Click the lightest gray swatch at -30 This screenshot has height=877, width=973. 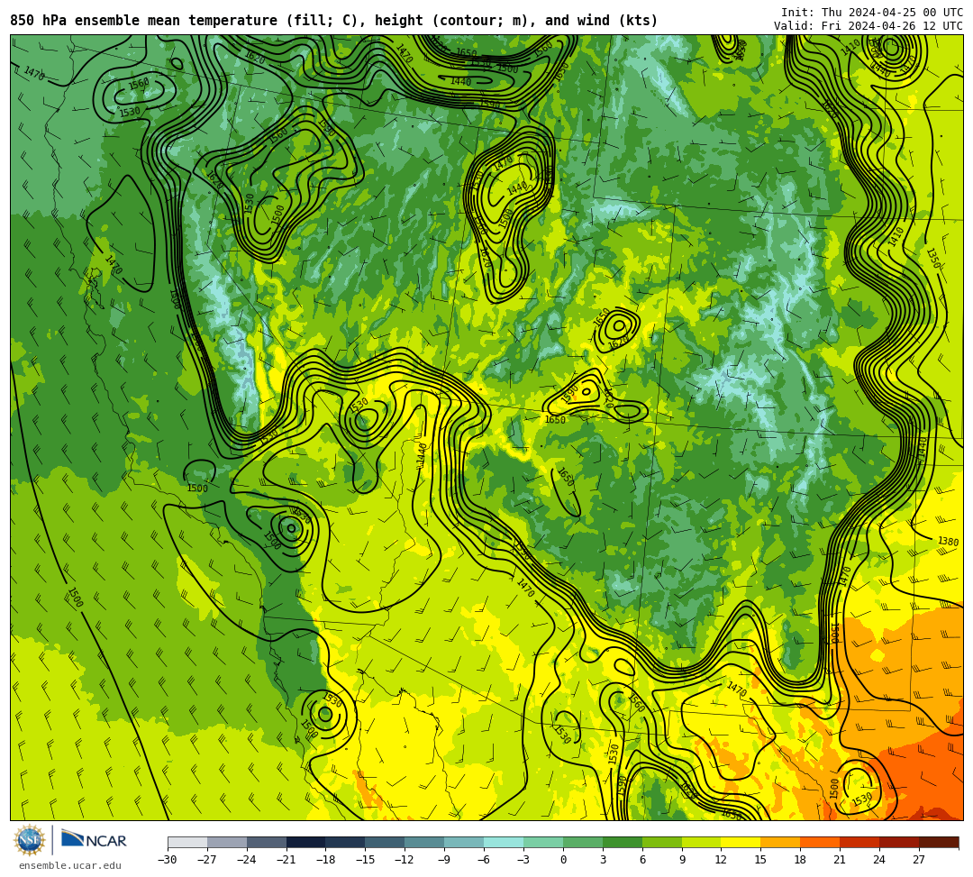click(x=187, y=842)
